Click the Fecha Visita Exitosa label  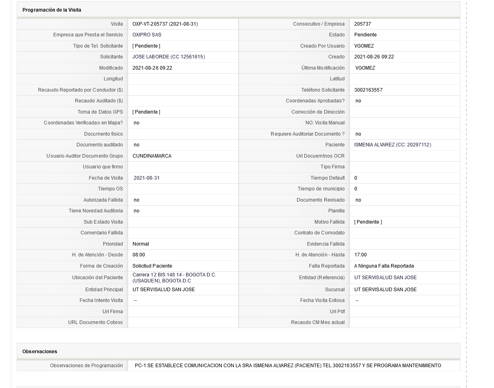[x=322, y=300]
